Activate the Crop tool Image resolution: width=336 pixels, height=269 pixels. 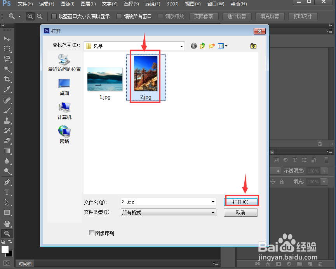coord(7,79)
